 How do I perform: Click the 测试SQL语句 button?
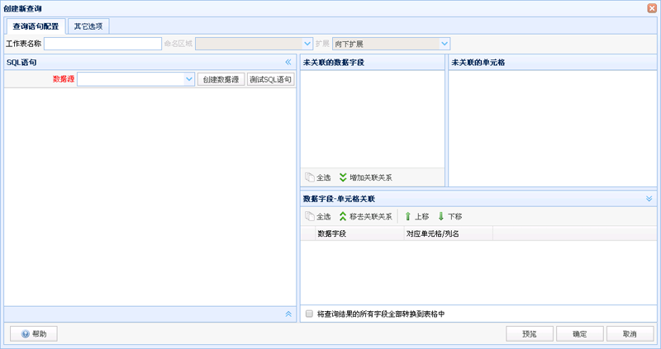pyautogui.click(x=271, y=79)
